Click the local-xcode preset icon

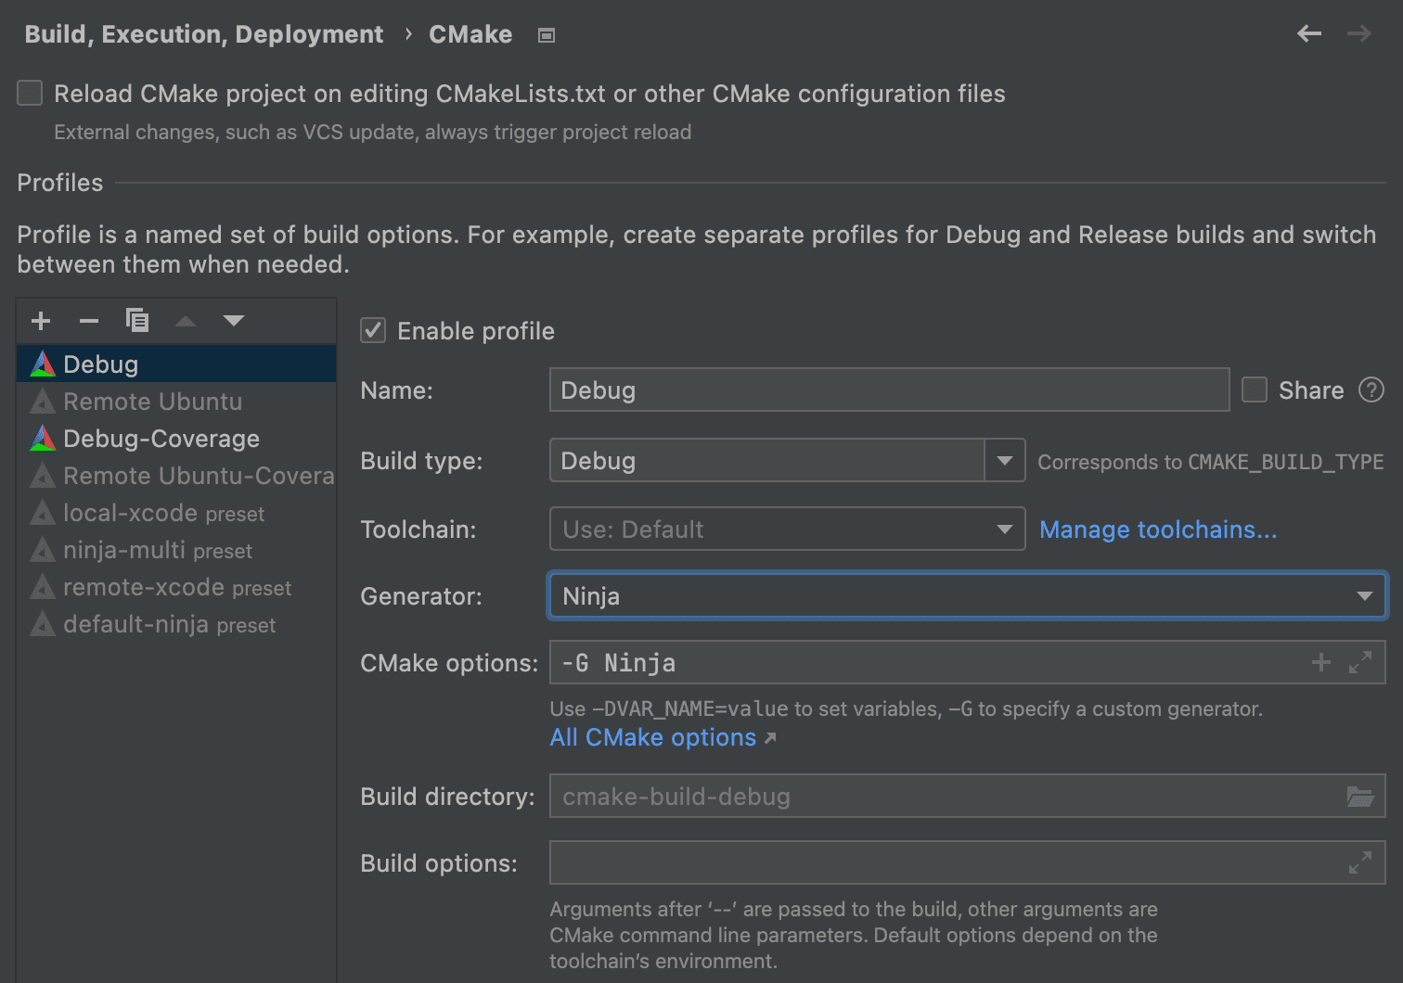tap(43, 512)
